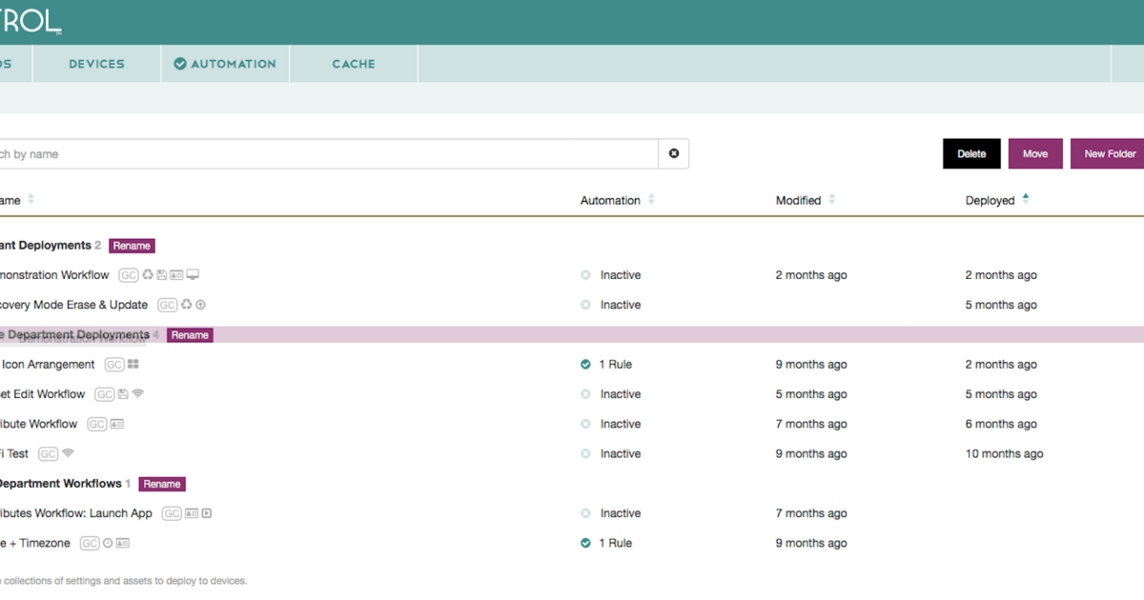Clear the search field with the X button
The height and width of the screenshot is (600, 1144).
click(x=674, y=153)
